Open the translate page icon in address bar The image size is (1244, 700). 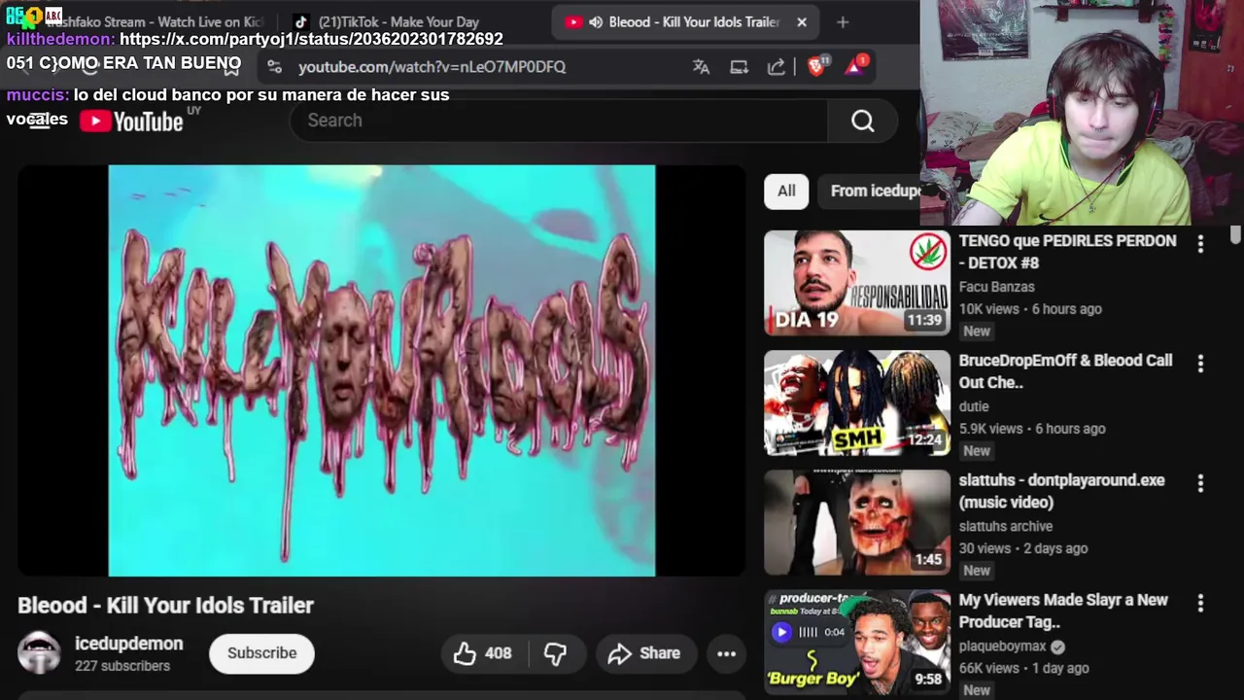pos(701,66)
